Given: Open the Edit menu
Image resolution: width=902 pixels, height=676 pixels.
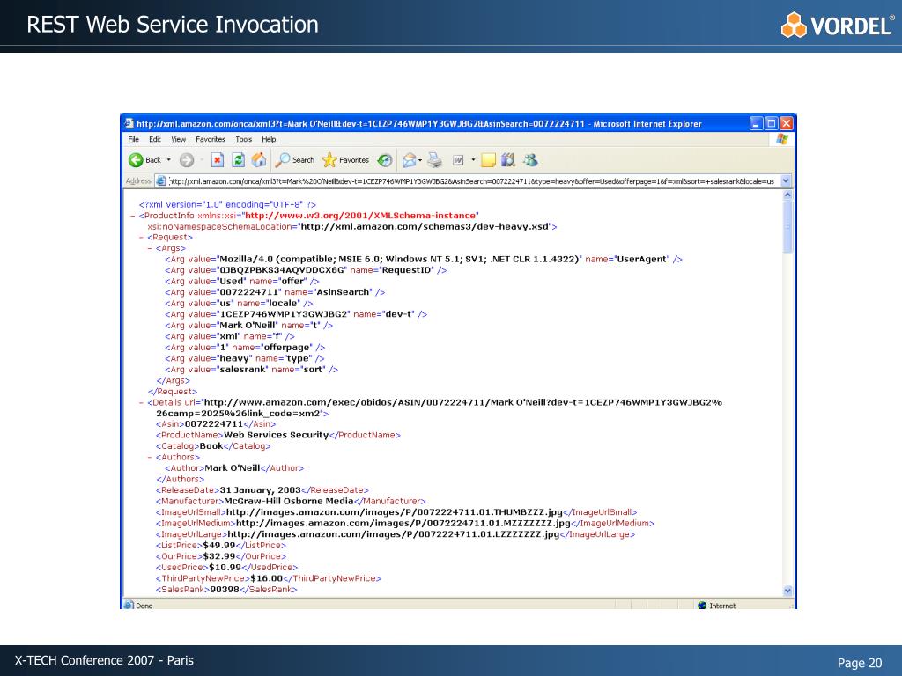Looking at the screenshot, I should coord(155,139).
